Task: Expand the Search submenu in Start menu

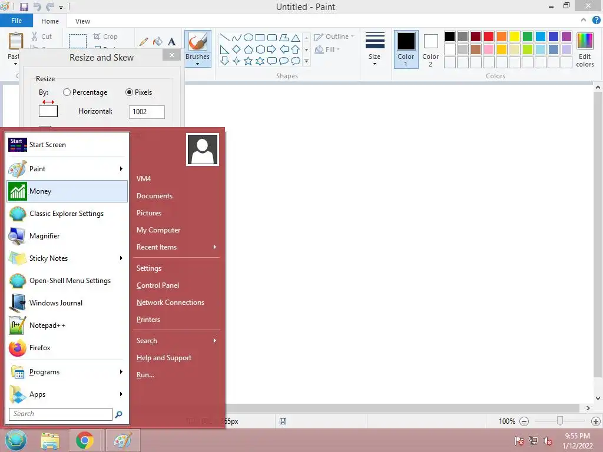Action: point(214,341)
